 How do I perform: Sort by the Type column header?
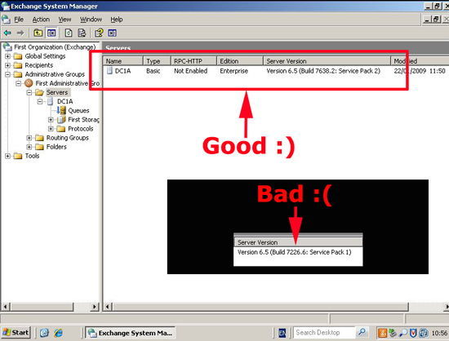coord(157,61)
